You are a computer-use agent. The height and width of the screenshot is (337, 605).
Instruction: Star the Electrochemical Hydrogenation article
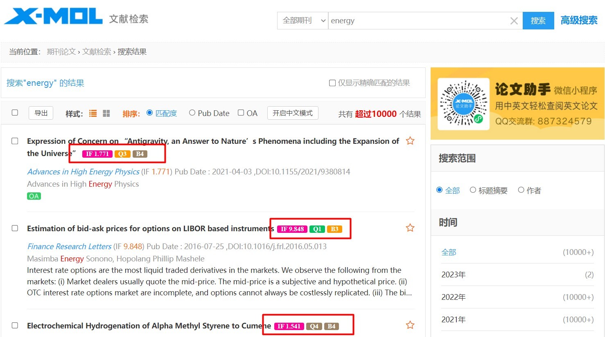click(410, 325)
